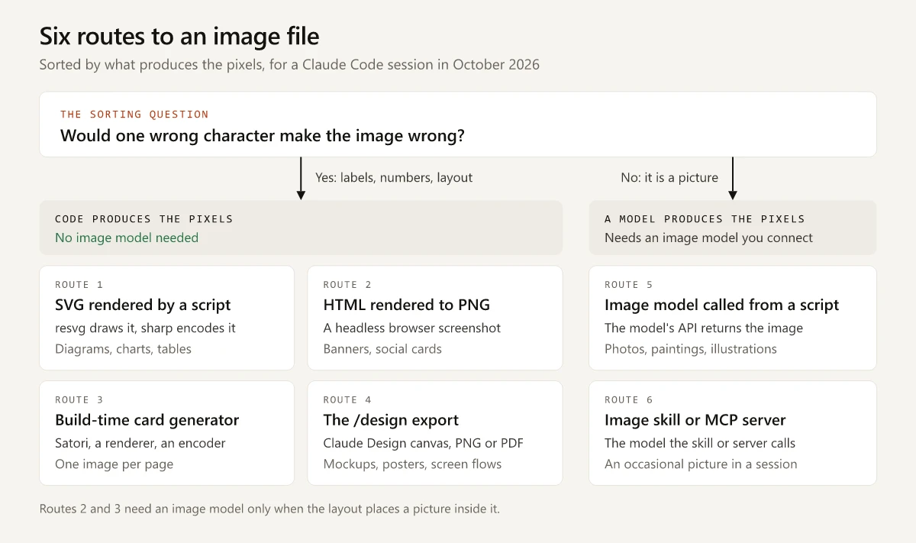This screenshot has height=543, width=916.
Task: Click 'Would one wrong character make the image wrong?'
Action: coord(263,136)
